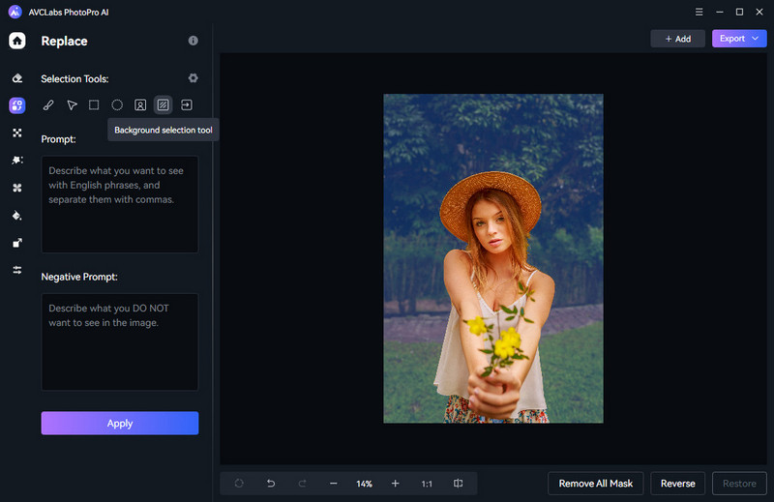The height and width of the screenshot is (502, 774).
Task: Click the Replace info icon
Action: pos(193,41)
